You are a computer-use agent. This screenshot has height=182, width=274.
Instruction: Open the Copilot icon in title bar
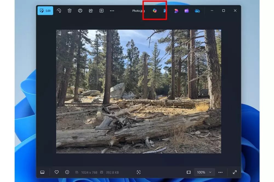155,11
